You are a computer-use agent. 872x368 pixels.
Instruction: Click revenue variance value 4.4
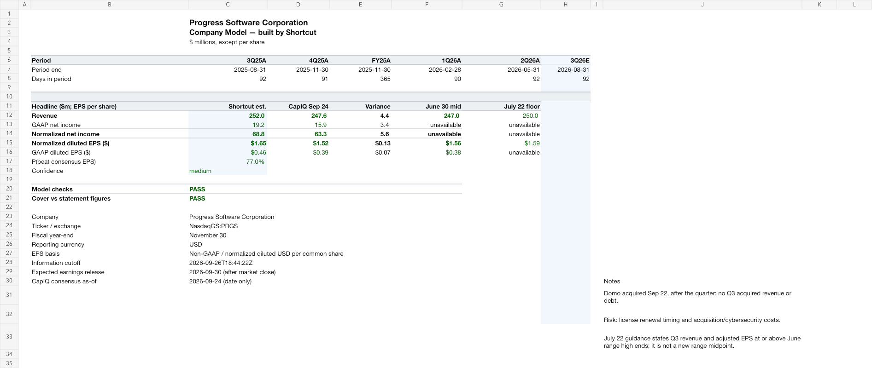pyautogui.click(x=385, y=115)
